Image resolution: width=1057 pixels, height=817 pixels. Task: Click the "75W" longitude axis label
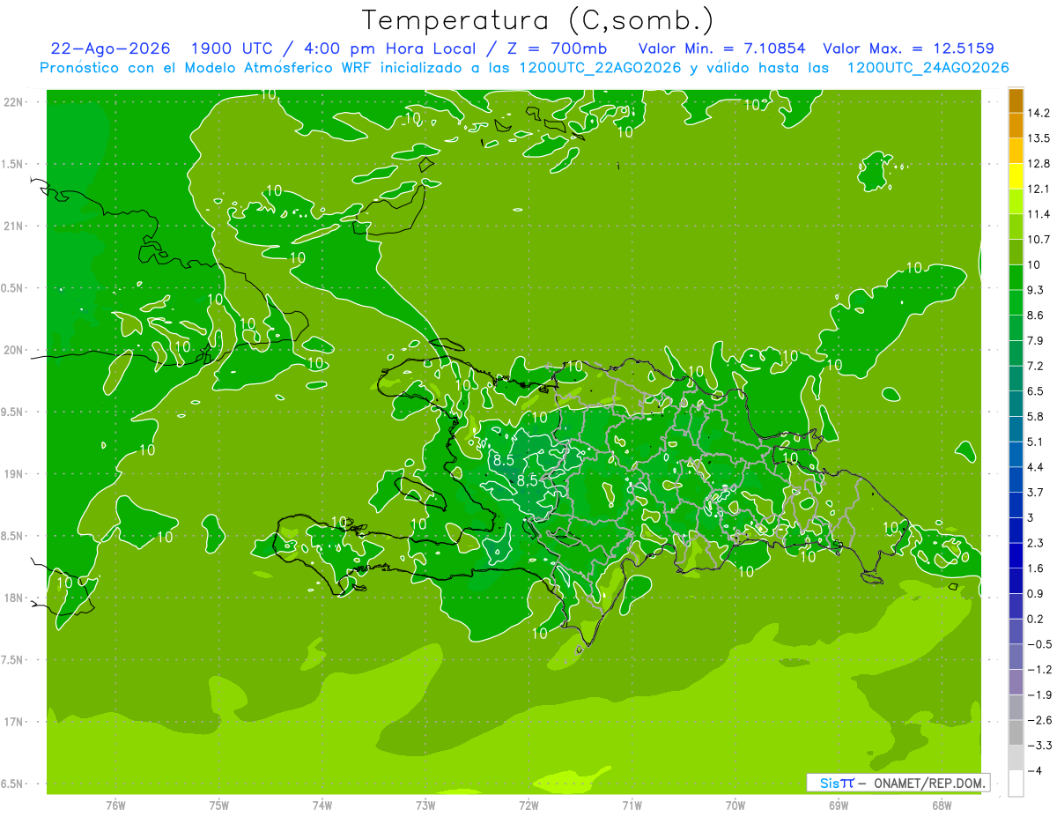219,806
